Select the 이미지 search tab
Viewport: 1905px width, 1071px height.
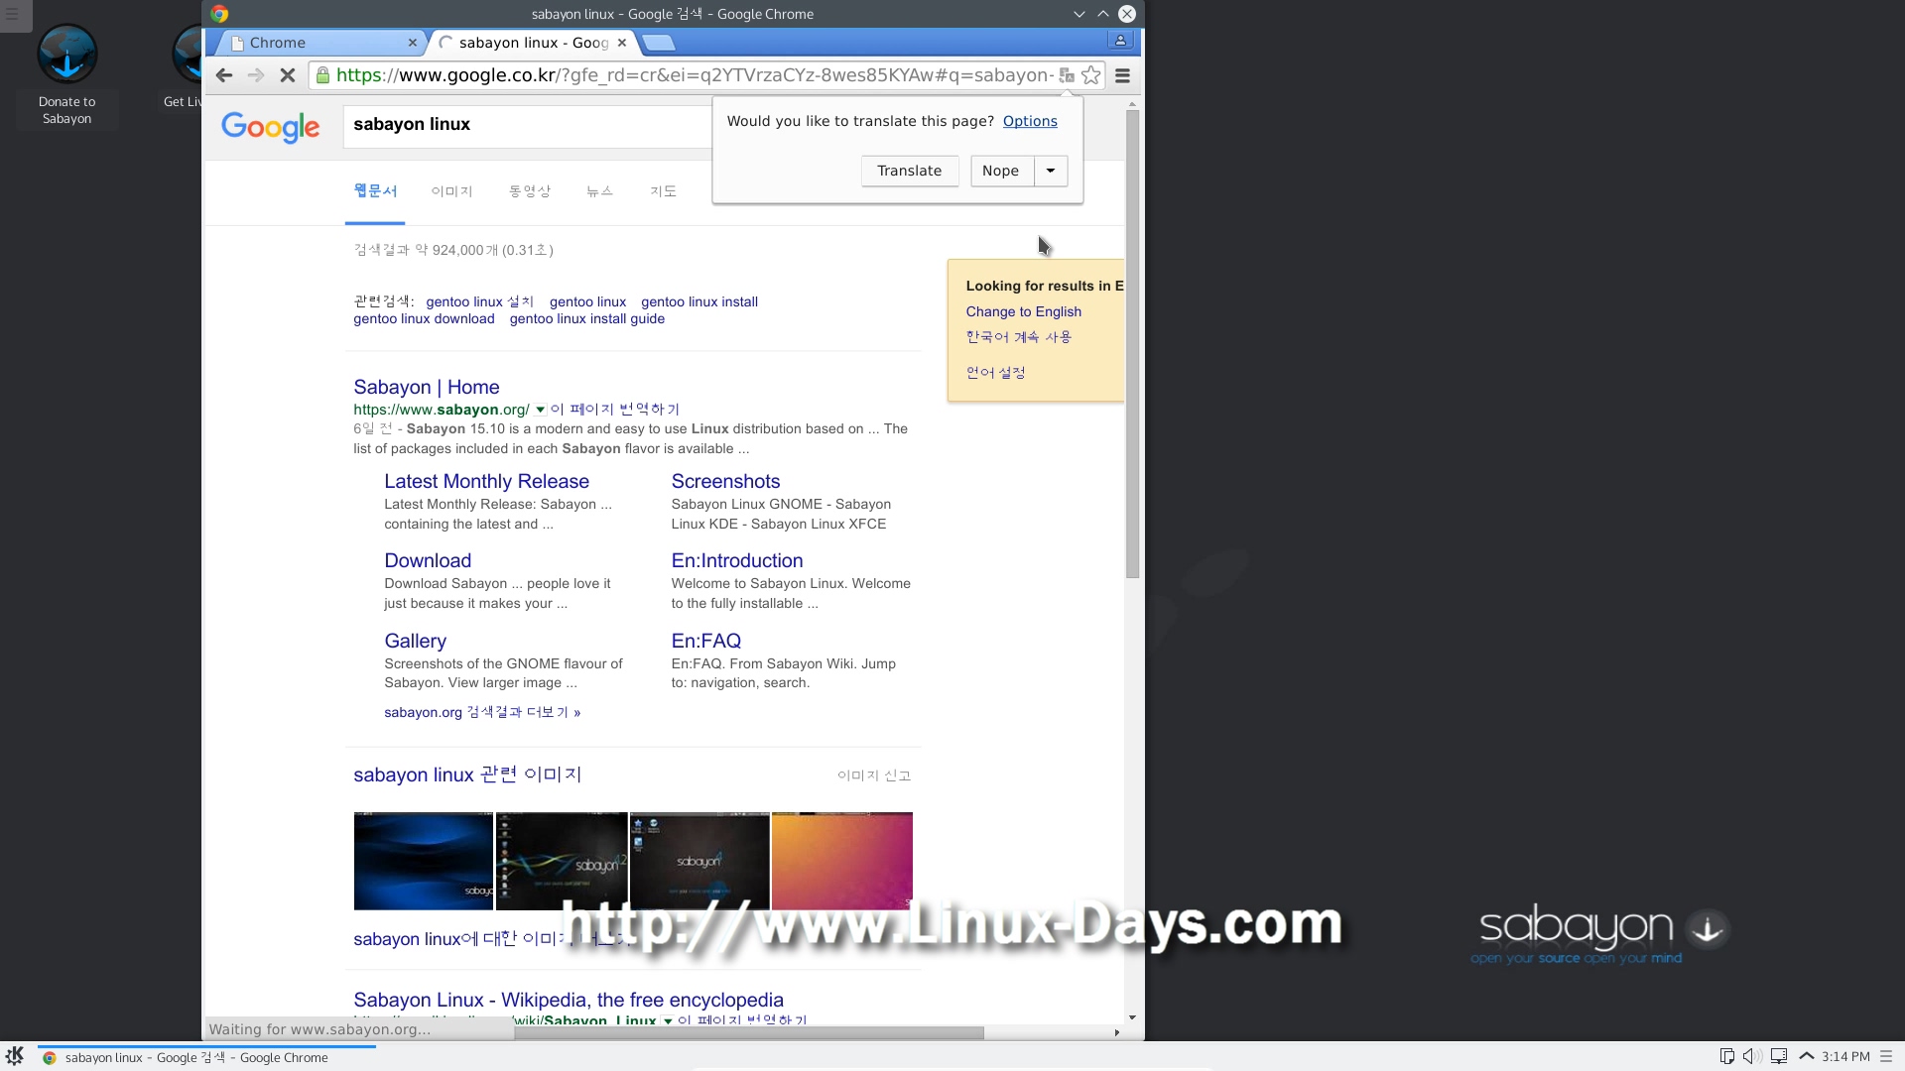tap(451, 191)
